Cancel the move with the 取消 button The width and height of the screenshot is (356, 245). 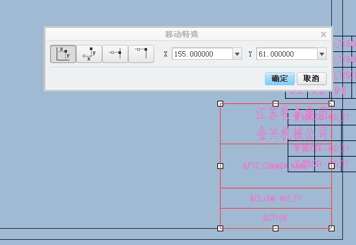[x=312, y=79]
